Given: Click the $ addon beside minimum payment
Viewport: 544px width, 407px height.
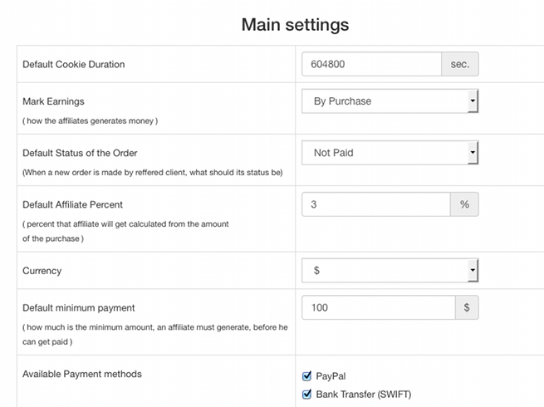Looking at the screenshot, I should tap(467, 307).
